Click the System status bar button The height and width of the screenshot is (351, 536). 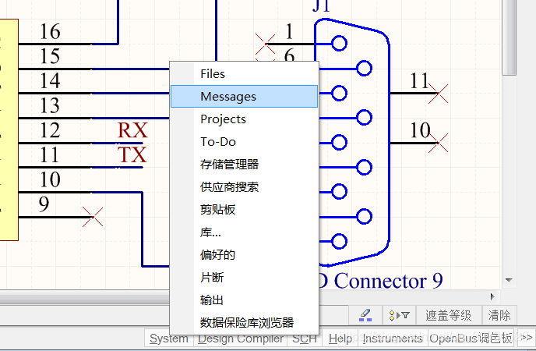click(x=169, y=339)
